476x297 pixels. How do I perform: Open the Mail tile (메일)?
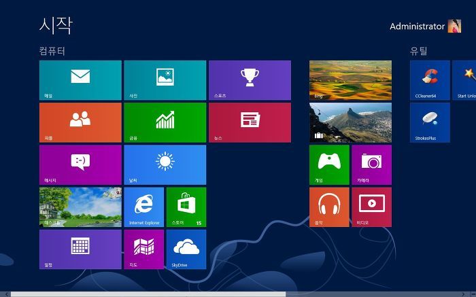(x=80, y=80)
